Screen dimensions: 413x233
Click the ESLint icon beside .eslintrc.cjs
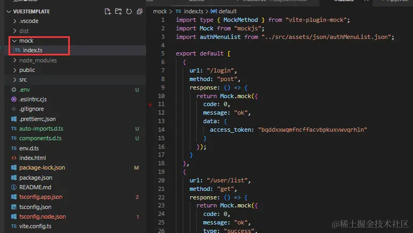tap(14, 99)
